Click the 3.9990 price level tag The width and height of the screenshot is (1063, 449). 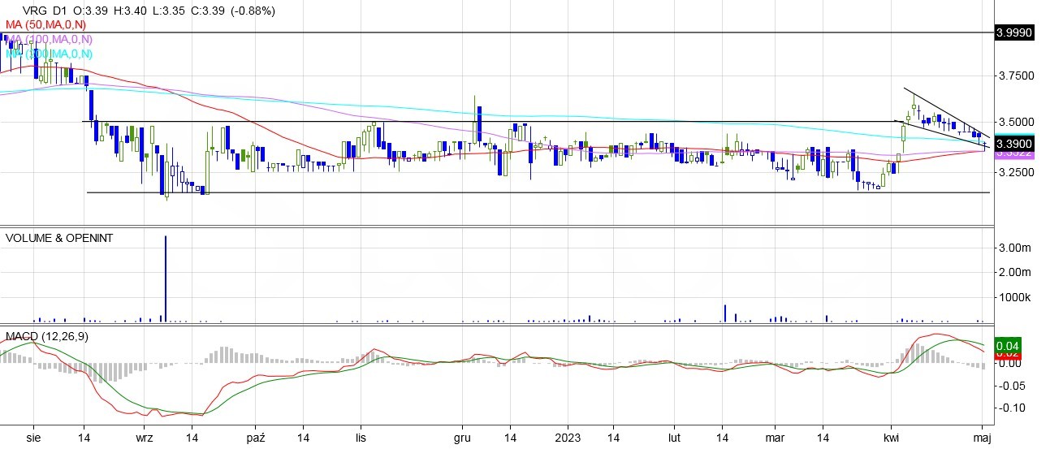coord(1014,33)
